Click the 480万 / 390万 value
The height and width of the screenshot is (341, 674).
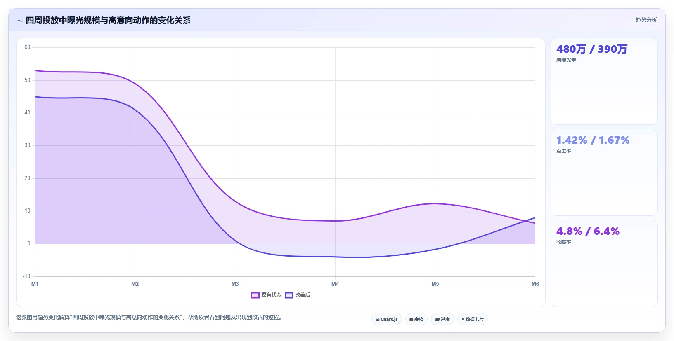[x=592, y=49]
